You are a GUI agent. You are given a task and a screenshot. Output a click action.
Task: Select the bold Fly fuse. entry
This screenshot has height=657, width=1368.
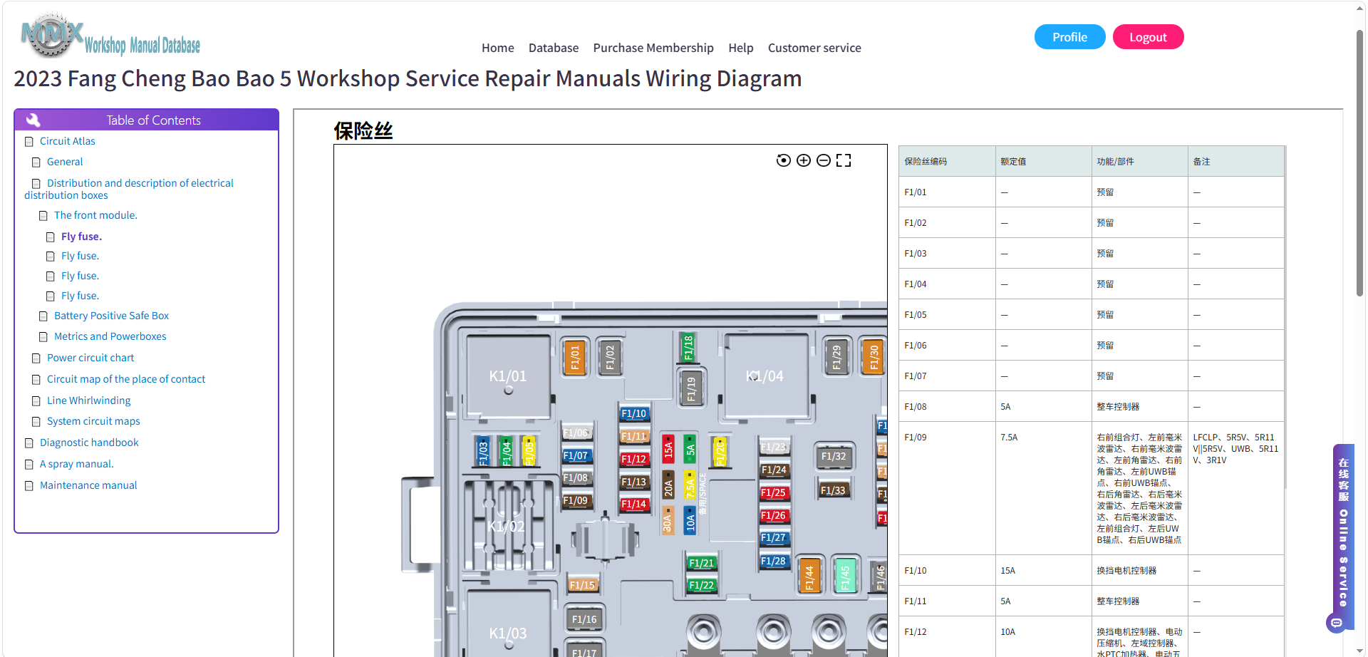tap(81, 237)
